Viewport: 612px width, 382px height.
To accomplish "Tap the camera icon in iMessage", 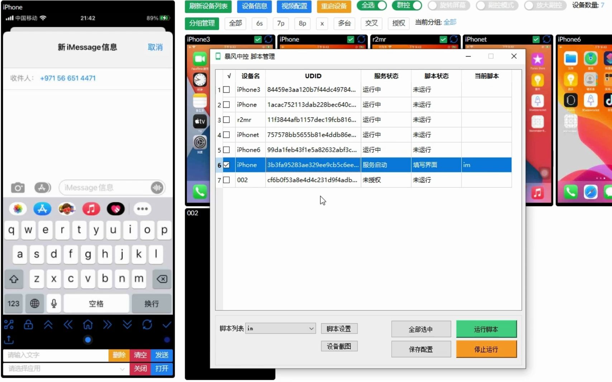I will pos(18,188).
